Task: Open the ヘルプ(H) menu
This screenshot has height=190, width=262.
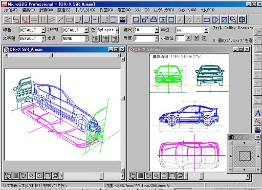Action: (x=207, y=10)
